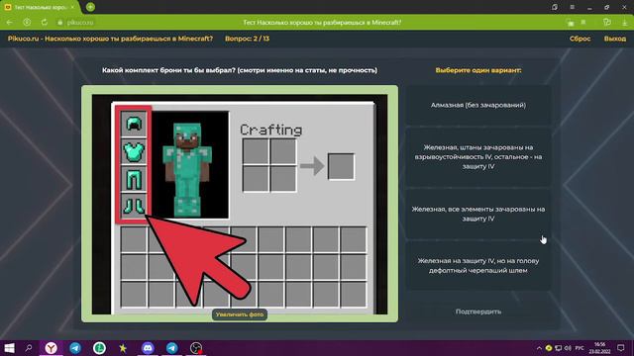The width and height of the screenshot is (634, 356).
Task: Open the browser hamburger menu in title bar
Action: click(x=573, y=7)
